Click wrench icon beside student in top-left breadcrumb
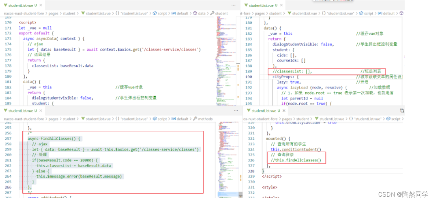Screen dimensions: 434x201 [x=212, y=13]
